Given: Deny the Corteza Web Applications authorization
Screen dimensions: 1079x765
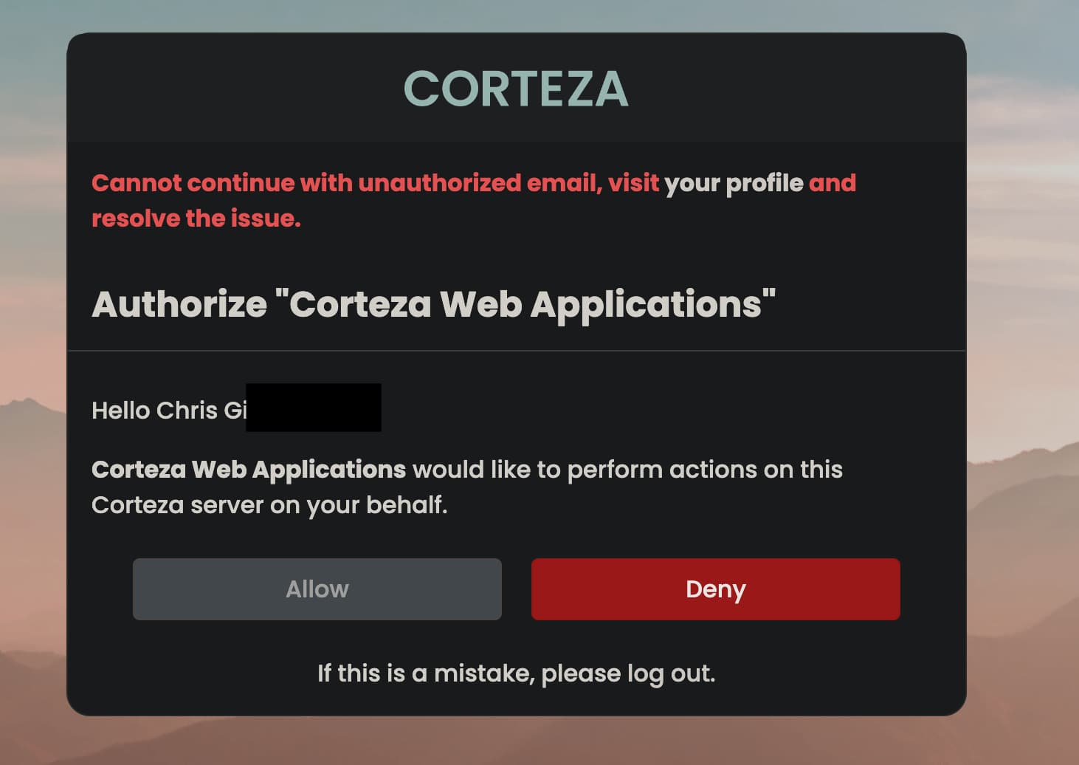Looking at the screenshot, I should [715, 589].
